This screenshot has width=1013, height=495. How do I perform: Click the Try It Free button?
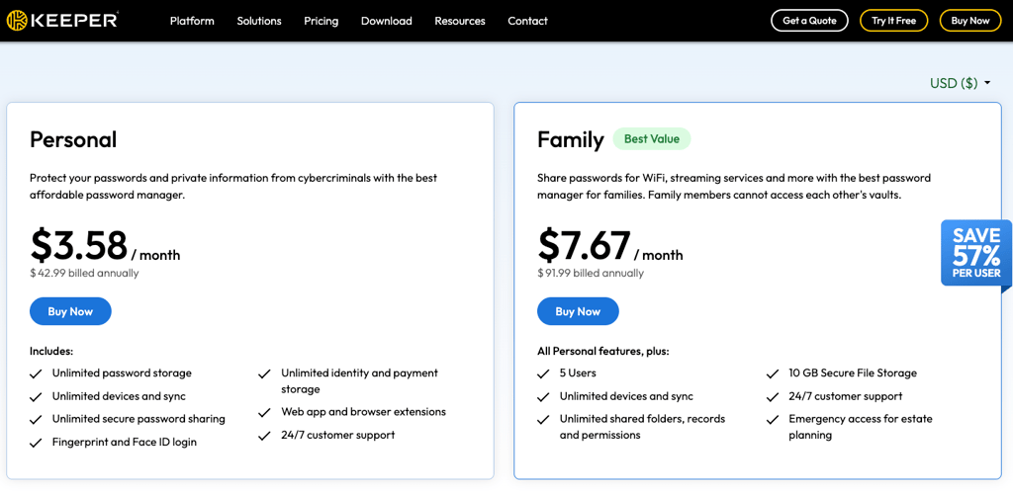tap(894, 21)
